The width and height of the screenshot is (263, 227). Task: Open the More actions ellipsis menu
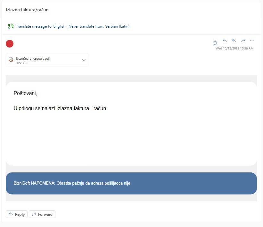point(252,41)
